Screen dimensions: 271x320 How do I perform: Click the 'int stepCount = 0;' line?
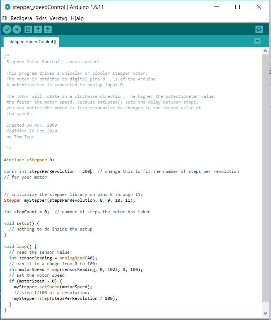pyautogui.click(x=27, y=212)
